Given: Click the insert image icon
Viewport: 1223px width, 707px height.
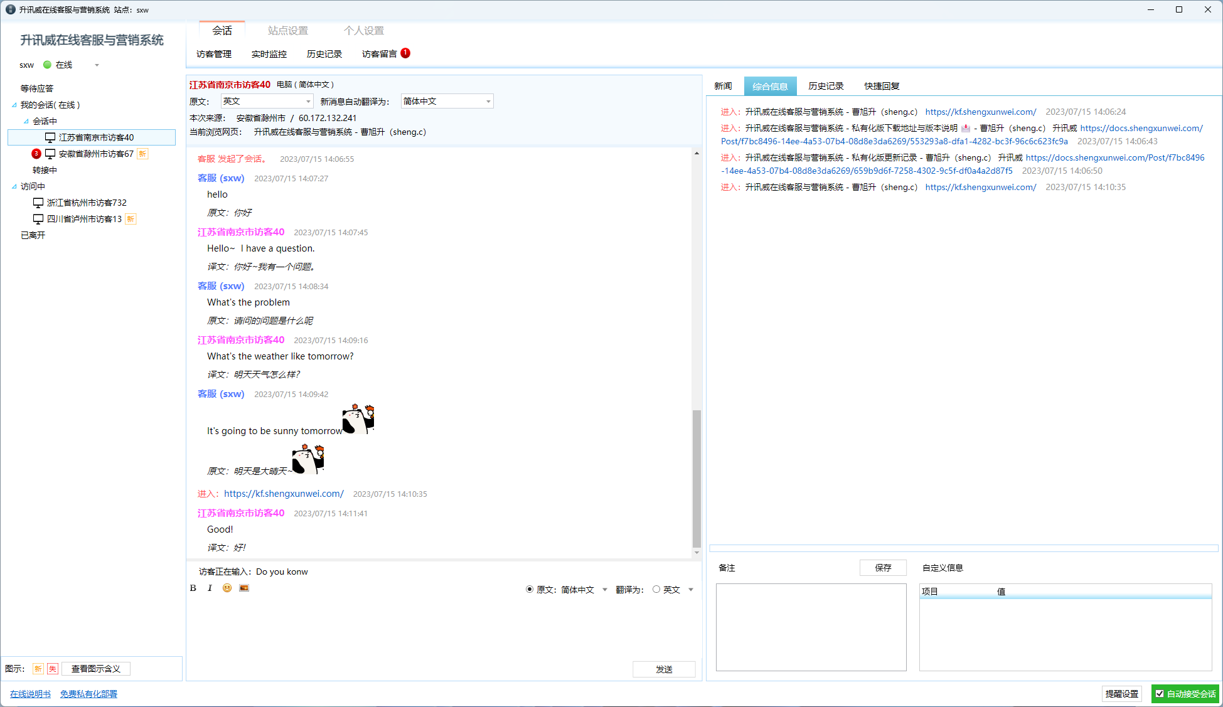Looking at the screenshot, I should pos(244,588).
